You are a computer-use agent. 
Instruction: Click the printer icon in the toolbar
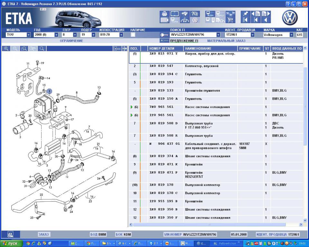click(164, 14)
